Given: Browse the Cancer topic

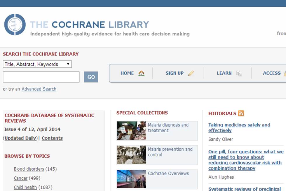Looking at the screenshot, I should [x=21, y=178].
